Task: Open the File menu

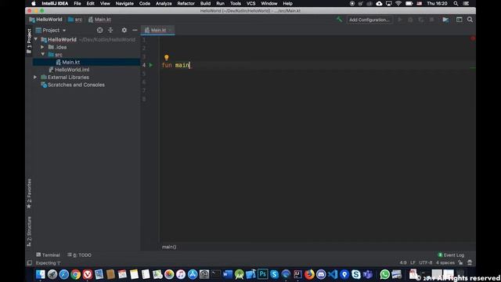Action: pyautogui.click(x=77, y=3)
